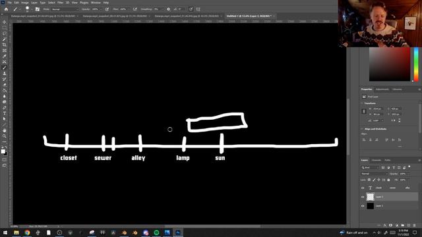This screenshot has height=237, width=422.
Task: Select the Zoom tool
Action: point(5,136)
